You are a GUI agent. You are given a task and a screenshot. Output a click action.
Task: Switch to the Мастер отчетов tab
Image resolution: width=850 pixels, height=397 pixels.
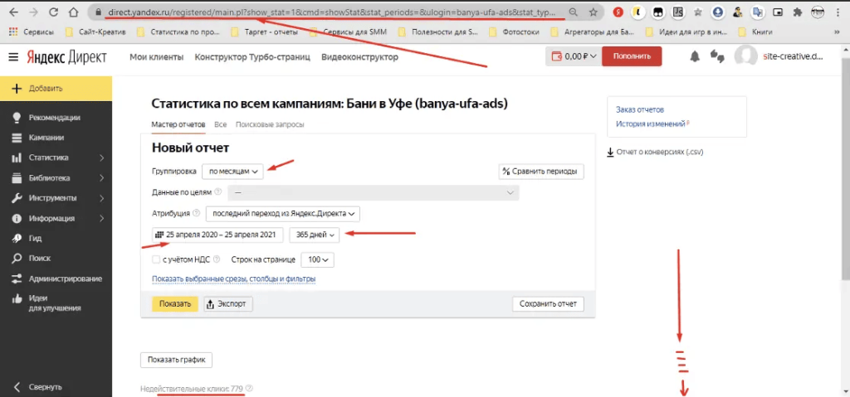(178, 124)
